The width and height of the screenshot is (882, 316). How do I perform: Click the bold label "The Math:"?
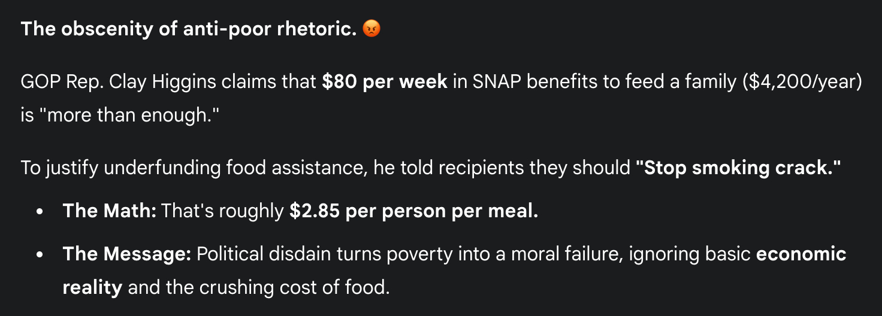pyautogui.click(x=109, y=211)
